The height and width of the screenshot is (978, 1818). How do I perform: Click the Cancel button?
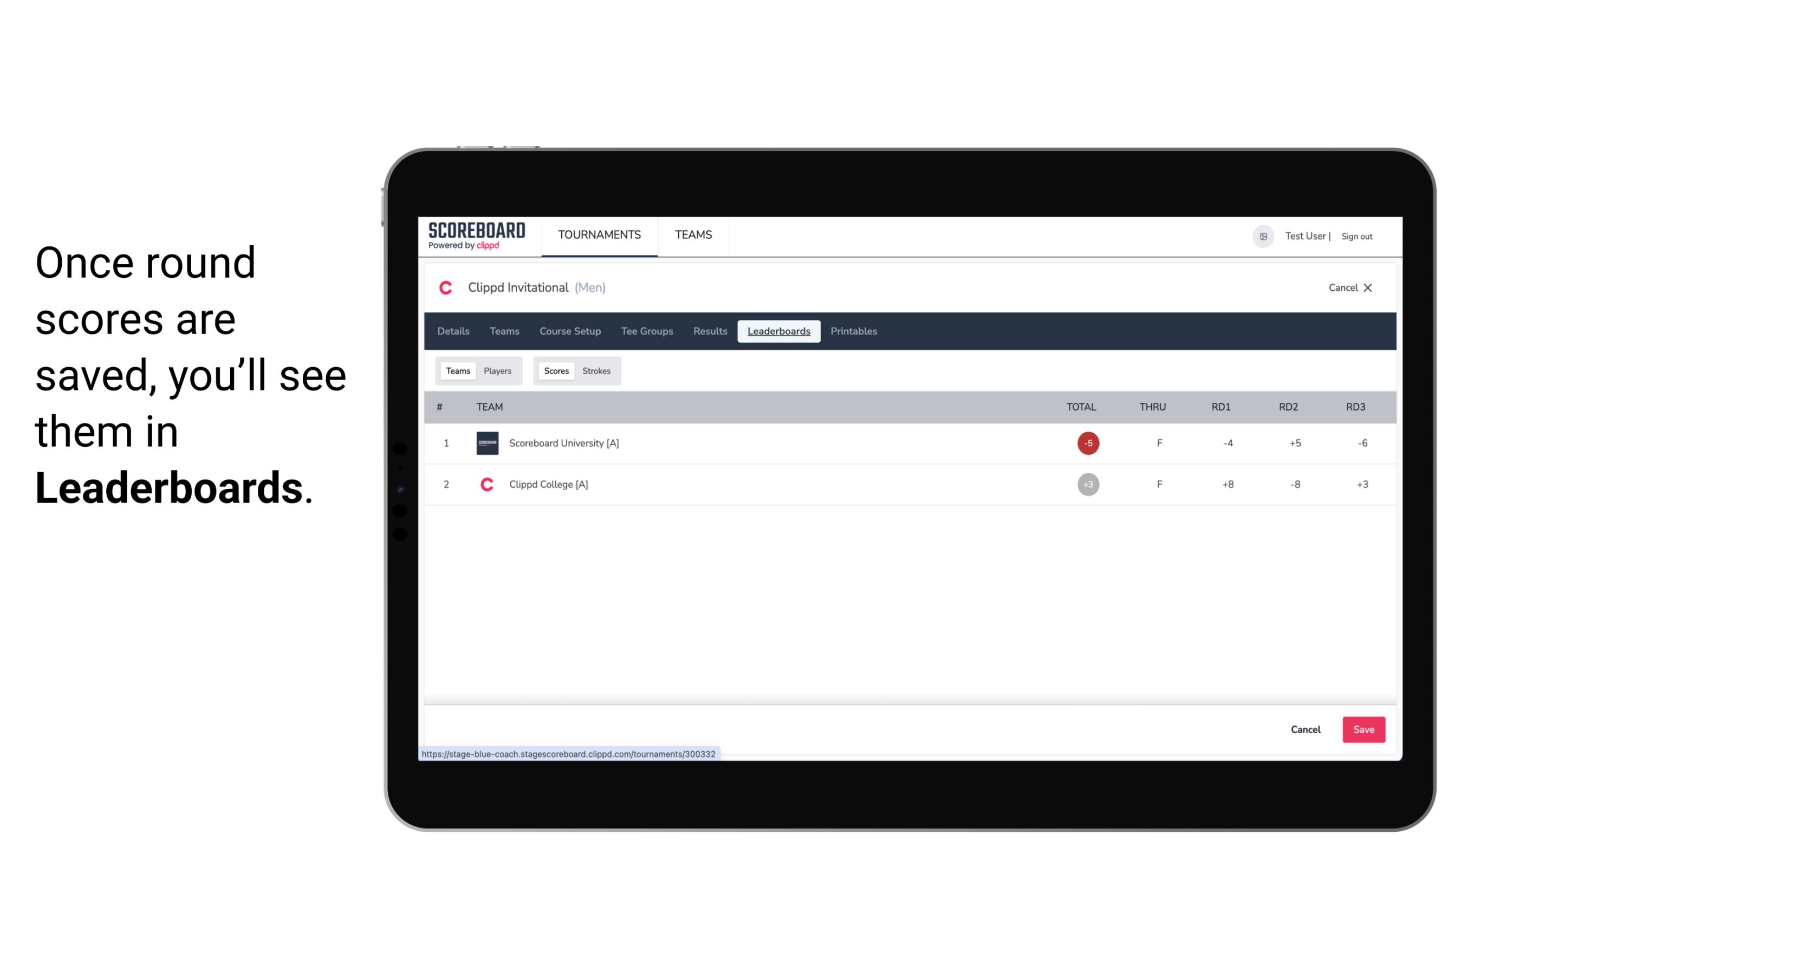tap(1306, 729)
